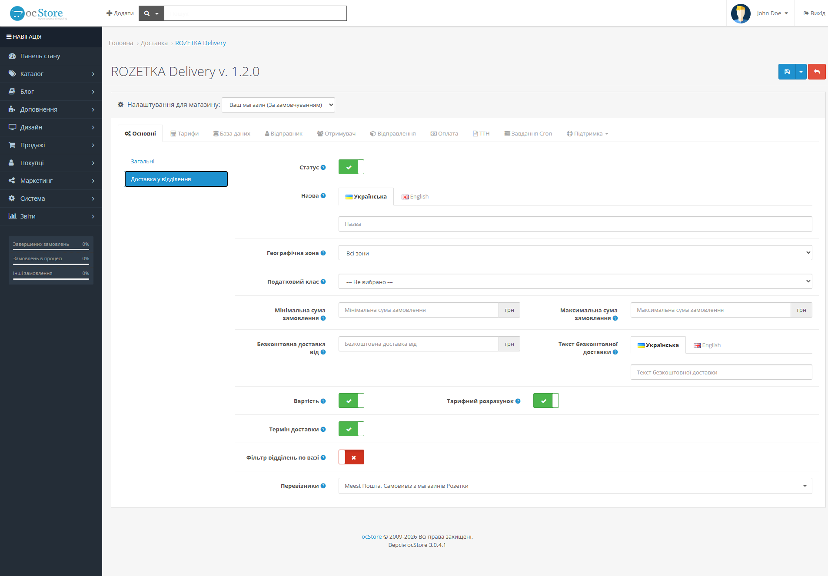The width and height of the screenshot is (828, 576).
Task: Click the Звіти chart icon in sidebar
Action: [12, 216]
